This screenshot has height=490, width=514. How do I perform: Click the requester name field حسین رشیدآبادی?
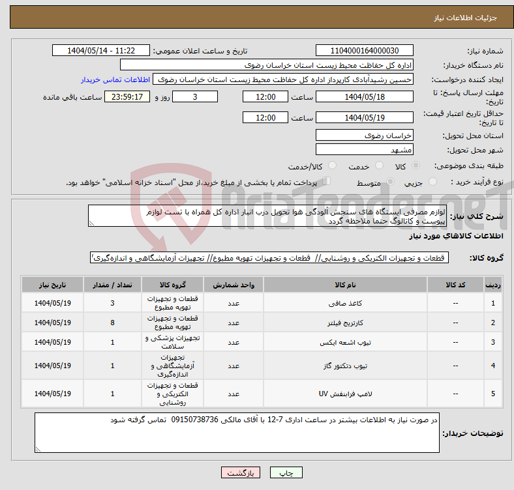(x=283, y=79)
